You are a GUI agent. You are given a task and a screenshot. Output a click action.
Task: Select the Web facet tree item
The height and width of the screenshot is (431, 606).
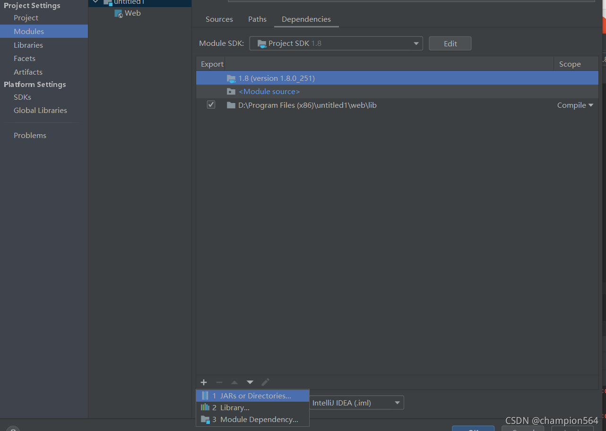pyautogui.click(x=133, y=13)
